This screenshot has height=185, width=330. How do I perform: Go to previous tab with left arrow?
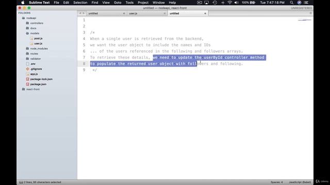[80, 13]
